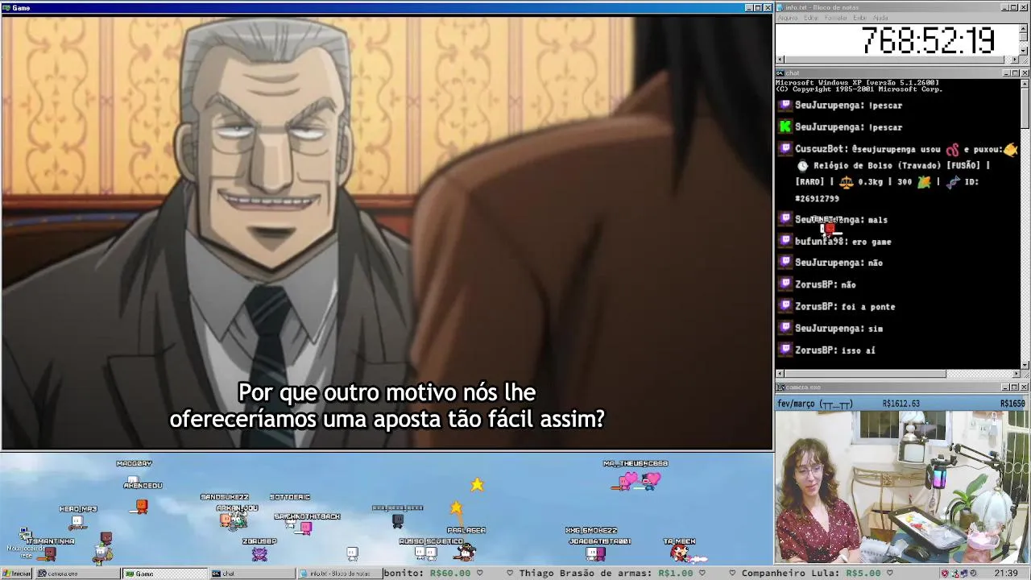Click the AKENOEDU orange avatar
This screenshot has height=580, width=1031.
(x=142, y=506)
